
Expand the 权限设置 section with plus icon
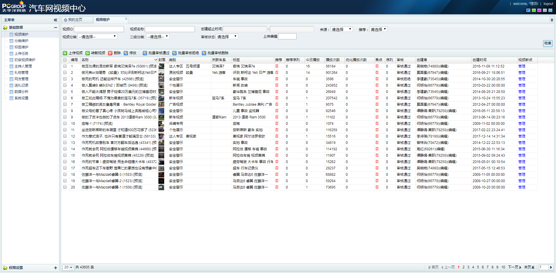[55, 268]
